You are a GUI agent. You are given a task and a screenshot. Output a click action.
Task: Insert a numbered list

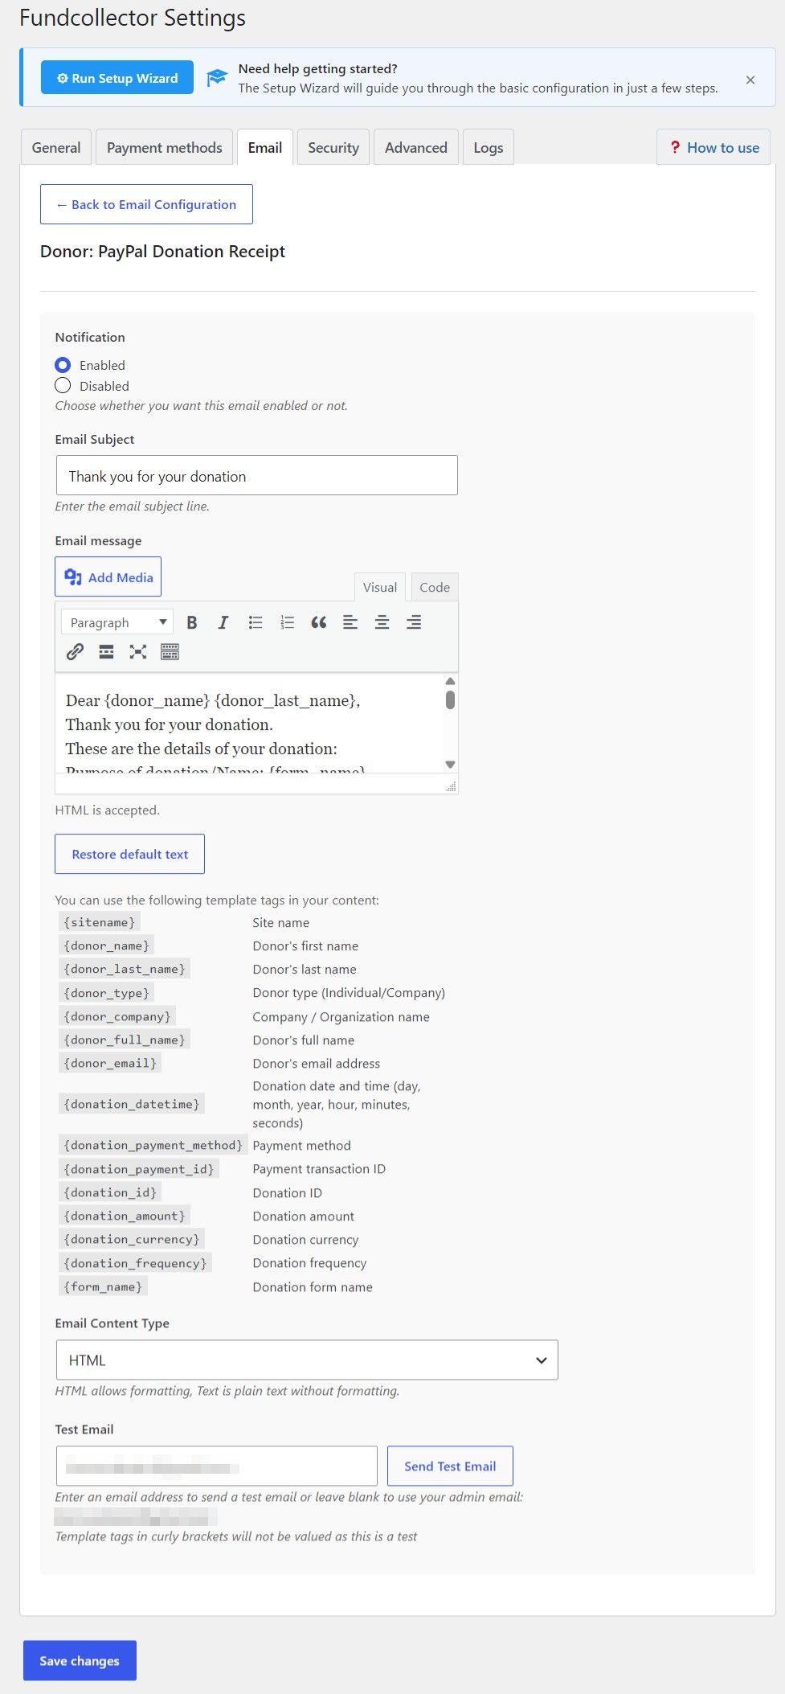click(287, 622)
